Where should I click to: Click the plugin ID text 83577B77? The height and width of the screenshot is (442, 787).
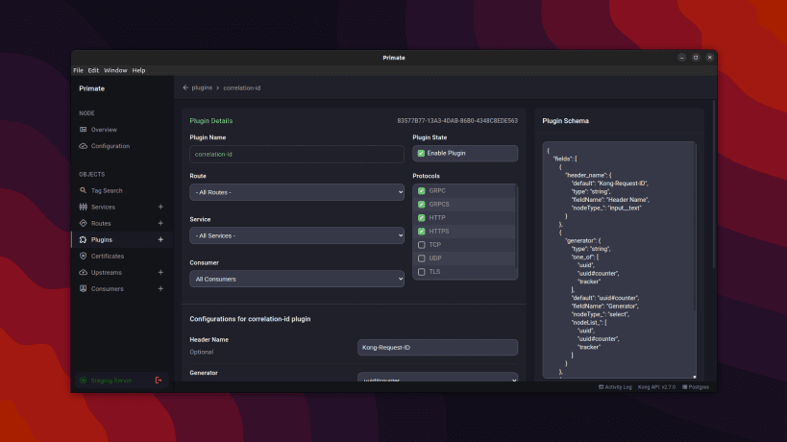point(457,121)
